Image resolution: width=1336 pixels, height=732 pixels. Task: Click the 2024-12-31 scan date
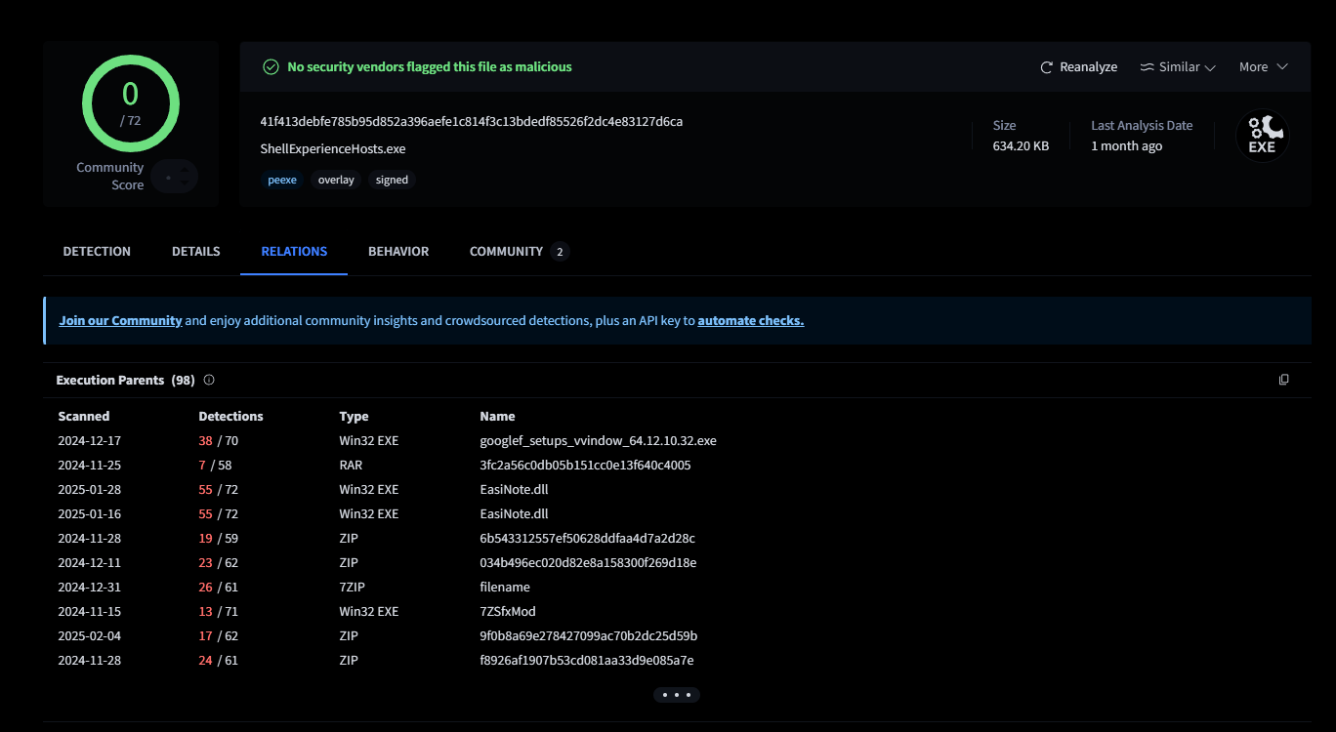click(90, 588)
